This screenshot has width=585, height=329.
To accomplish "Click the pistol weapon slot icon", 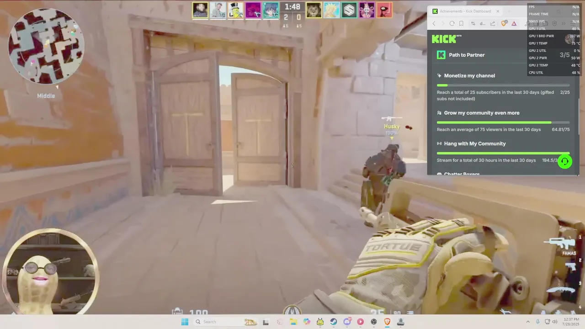I will click(x=571, y=267).
